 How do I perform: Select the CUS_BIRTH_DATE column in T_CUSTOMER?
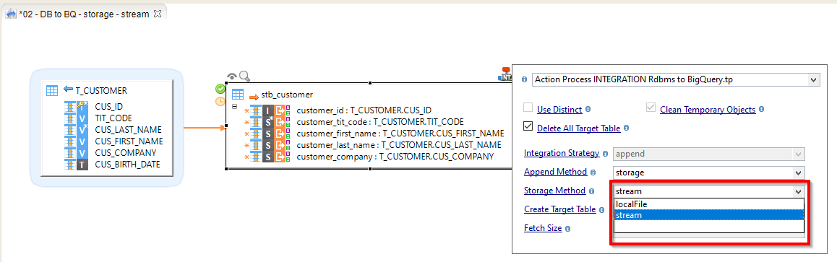(x=128, y=165)
